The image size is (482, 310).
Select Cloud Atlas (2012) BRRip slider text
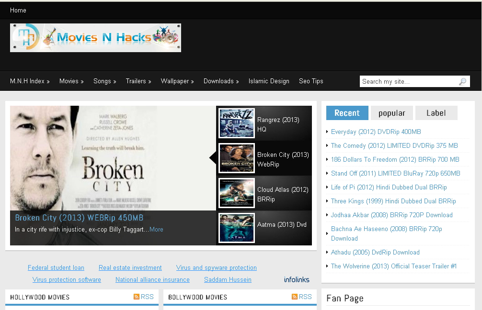[283, 194]
